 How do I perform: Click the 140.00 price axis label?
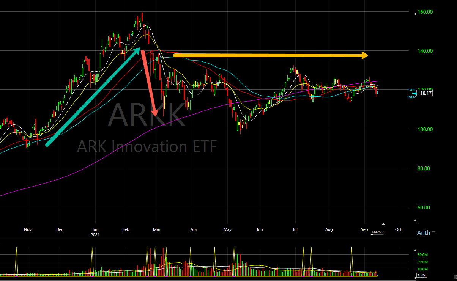425,51
